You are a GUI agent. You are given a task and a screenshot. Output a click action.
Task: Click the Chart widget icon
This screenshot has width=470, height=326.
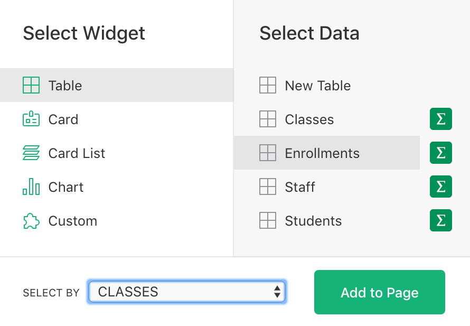31,187
